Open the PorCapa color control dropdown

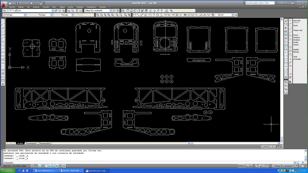(x=25, y=15)
